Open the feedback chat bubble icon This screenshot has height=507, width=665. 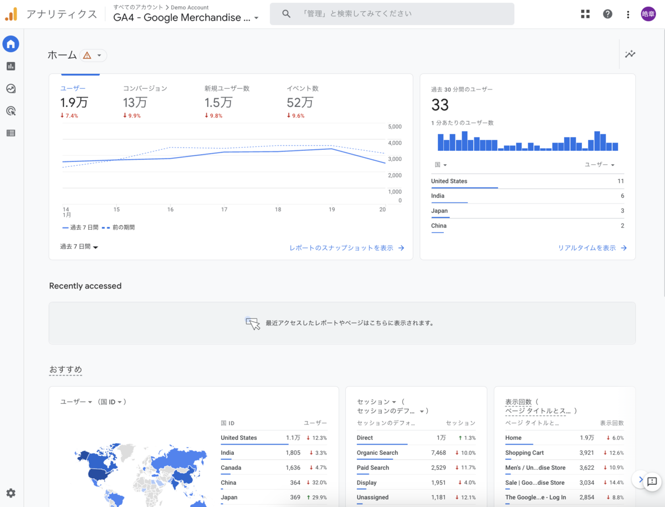point(652,481)
